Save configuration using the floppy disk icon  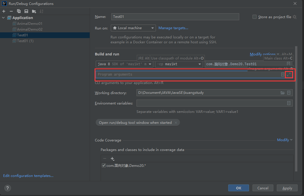click(x=26, y=12)
